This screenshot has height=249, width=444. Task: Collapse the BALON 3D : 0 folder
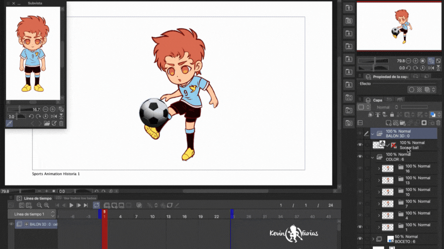click(x=372, y=134)
